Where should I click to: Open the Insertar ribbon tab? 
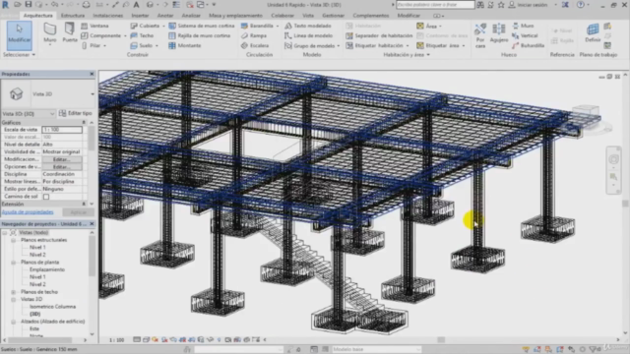tap(140, 16)
